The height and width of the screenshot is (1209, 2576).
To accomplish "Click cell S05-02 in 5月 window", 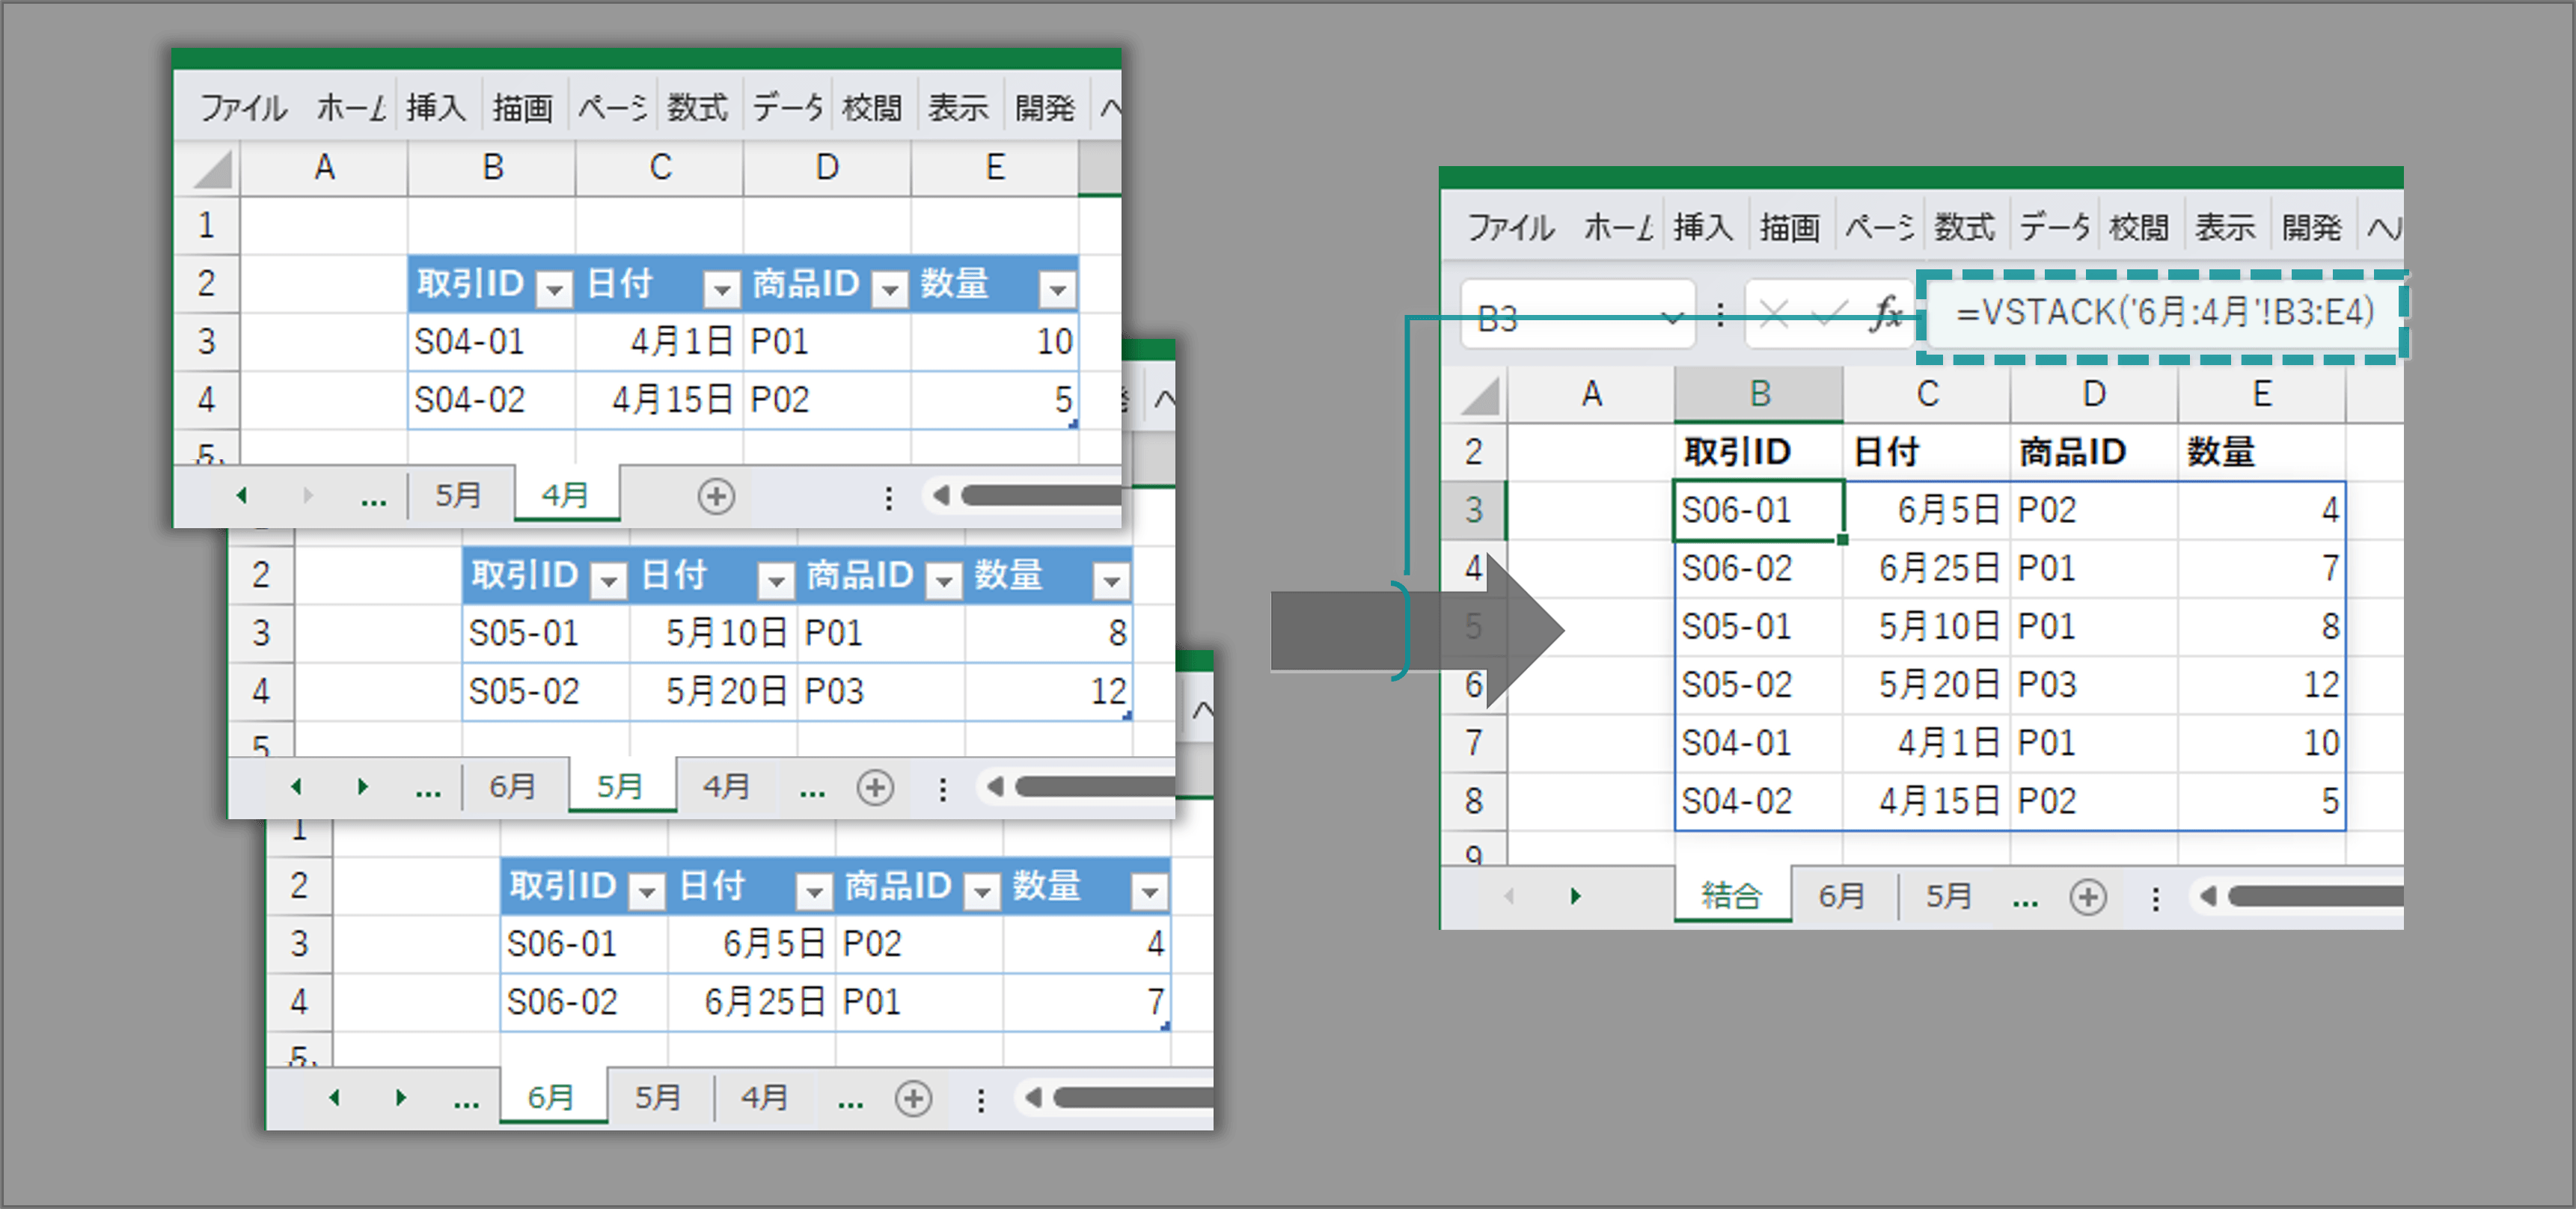I will pos(546,691).
